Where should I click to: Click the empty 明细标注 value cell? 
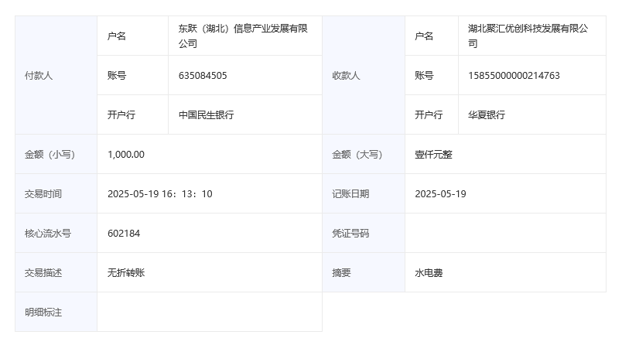pos(209,313)
